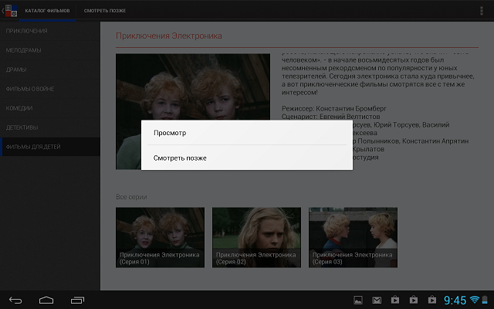Select the Детективы category
The height and width of the screenshot is (309, 494).
coord(50,127)
